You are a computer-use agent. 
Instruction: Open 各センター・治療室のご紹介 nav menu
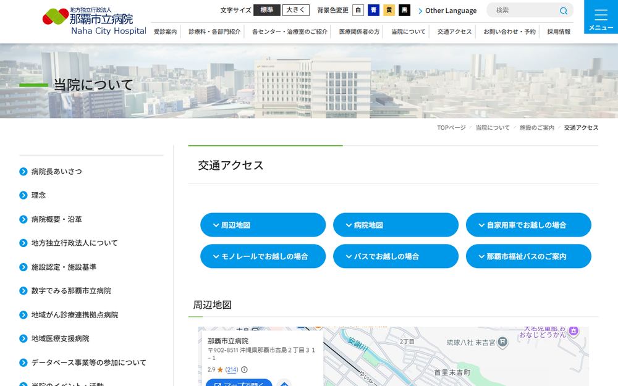pos(290,31)
